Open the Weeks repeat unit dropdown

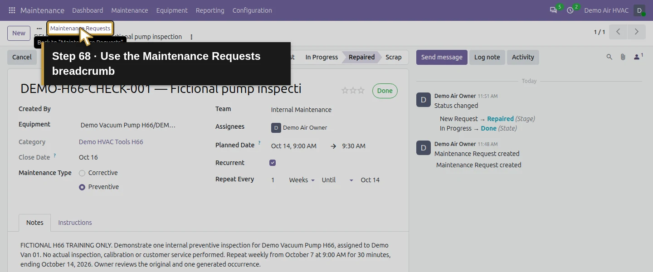point(302,180)
